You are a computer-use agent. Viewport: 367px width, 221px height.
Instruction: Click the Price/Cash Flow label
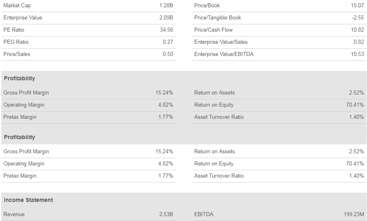(x=214, y=30)
